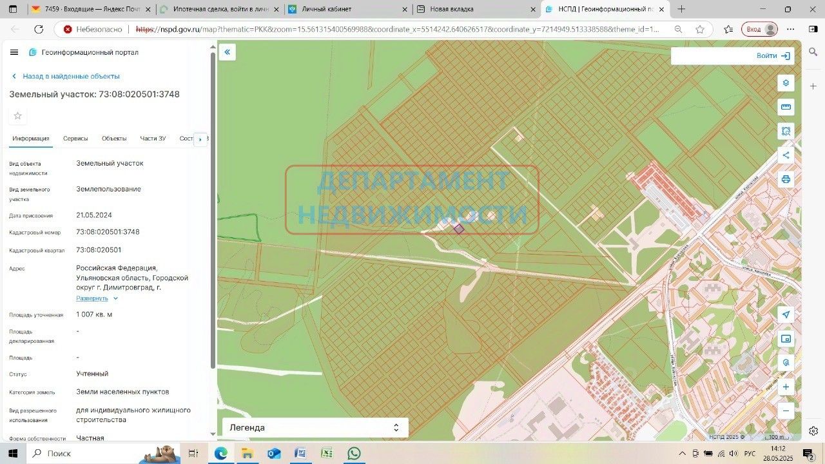Image resolution: width=825 pixels, height=464 pixels.
Task: Open WhatsApp from the taskbar
Action: click(354, 453)
